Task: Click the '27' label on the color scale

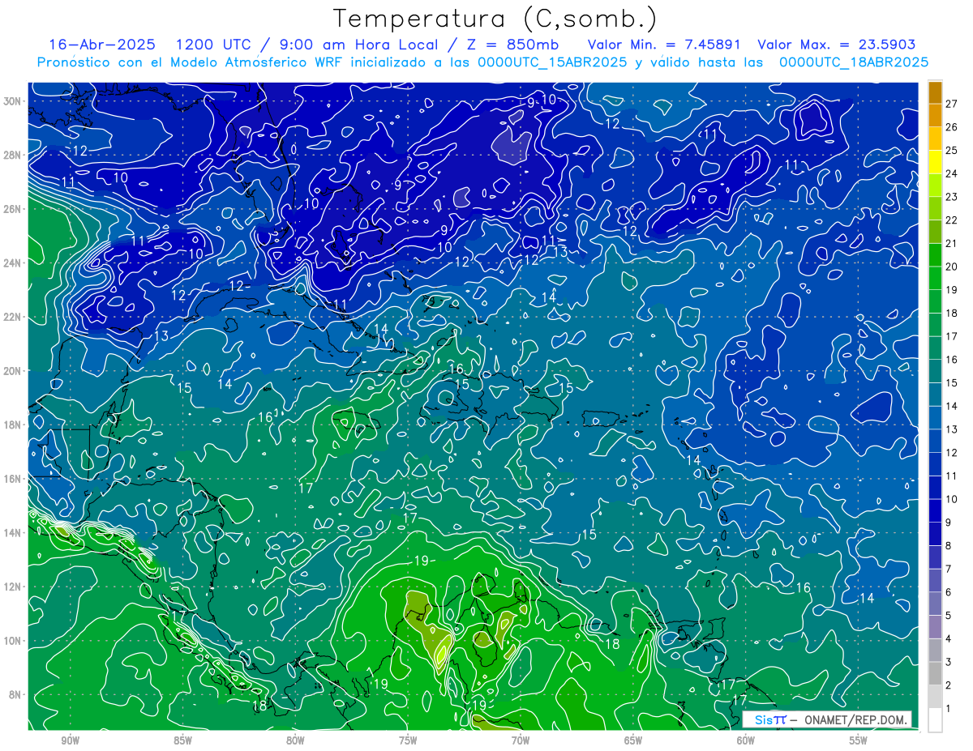Action: (952, 104)
